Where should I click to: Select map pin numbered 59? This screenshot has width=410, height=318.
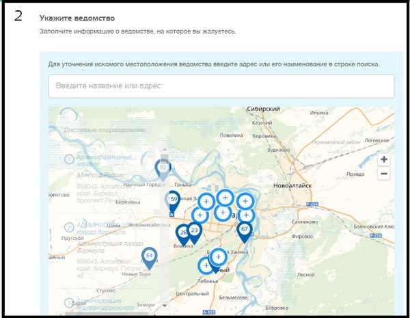(173, 201)
